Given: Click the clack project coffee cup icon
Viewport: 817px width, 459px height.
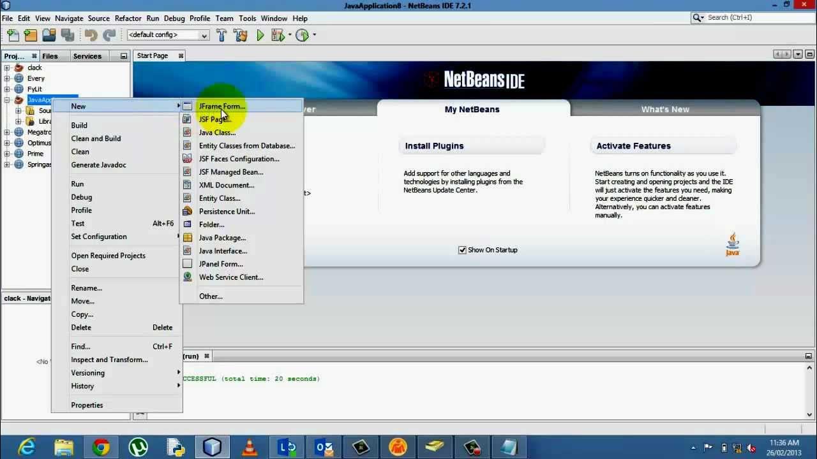Looking at the screenshot, I should coord(19,68).
